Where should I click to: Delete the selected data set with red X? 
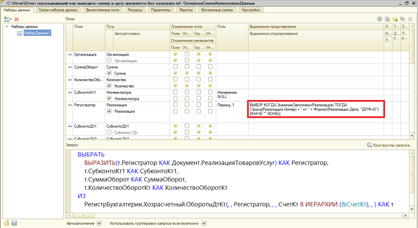tap(16, 19)
